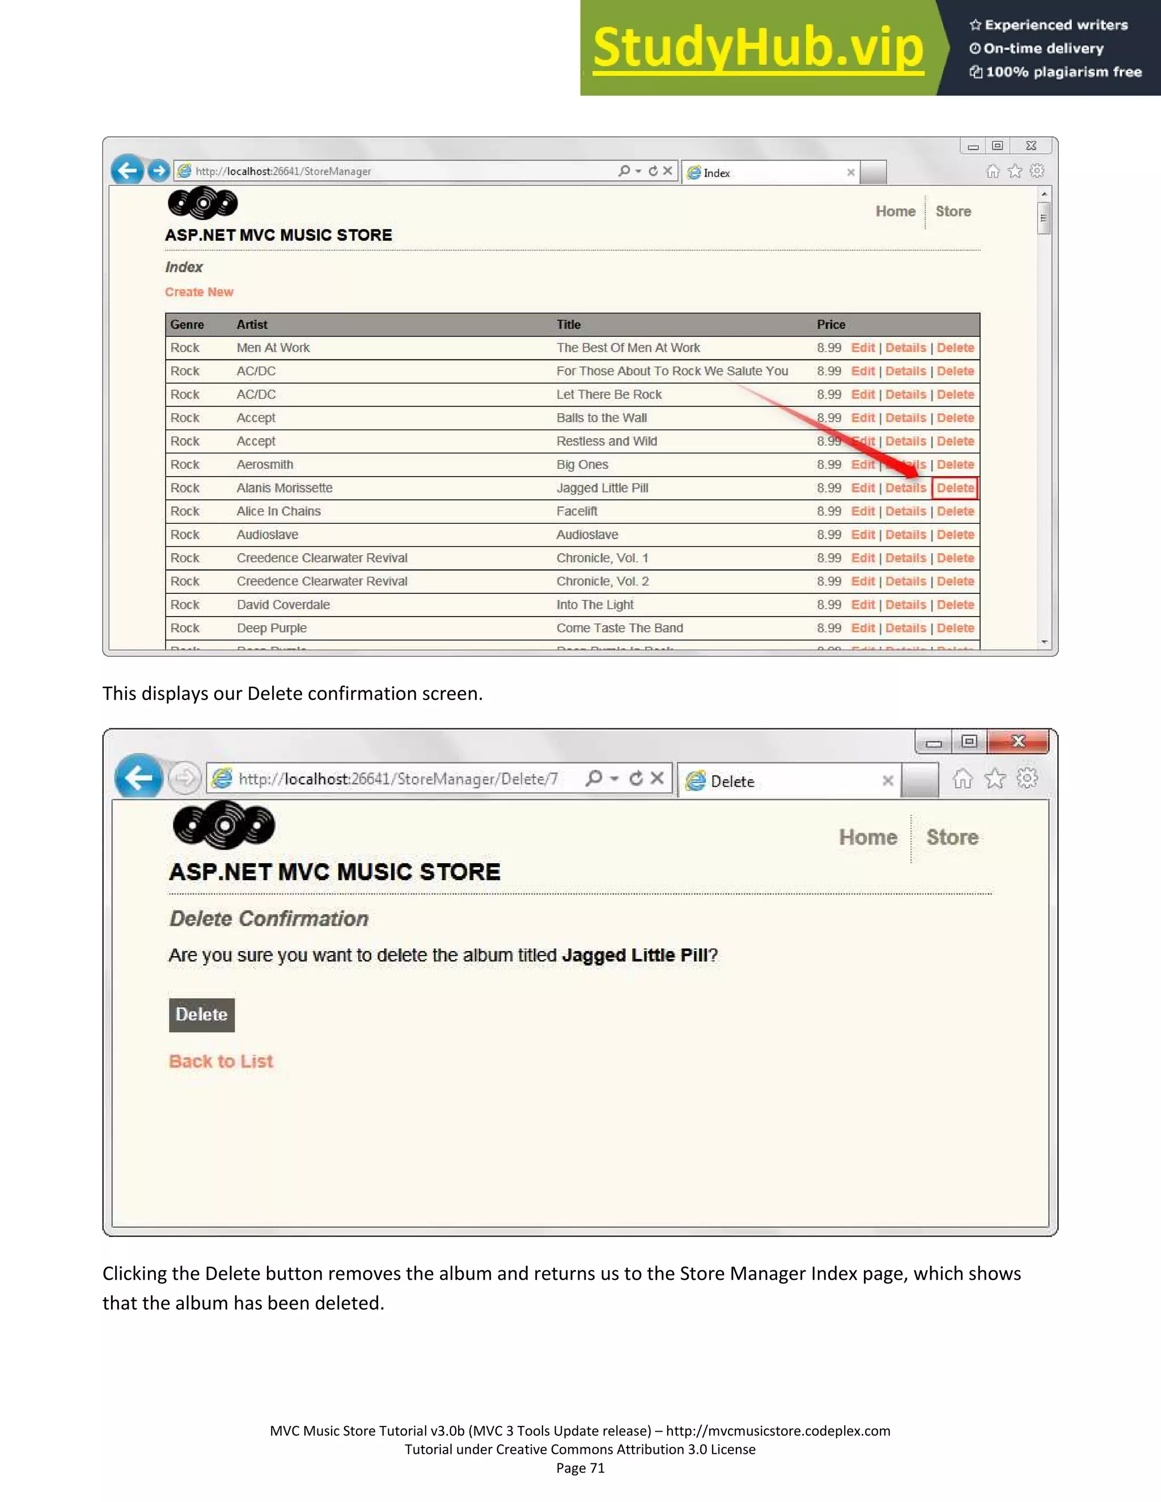Open new tab button beside Index tab
This screenshot has height=1502, width=1161.
pyautogui.click(x=873, y=173)
